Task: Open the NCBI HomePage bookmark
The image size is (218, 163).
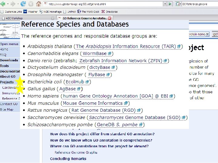Action: pos(51,12)
